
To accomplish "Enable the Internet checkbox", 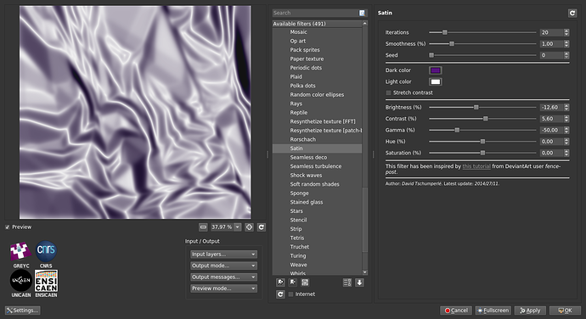I will click(290, 294).
